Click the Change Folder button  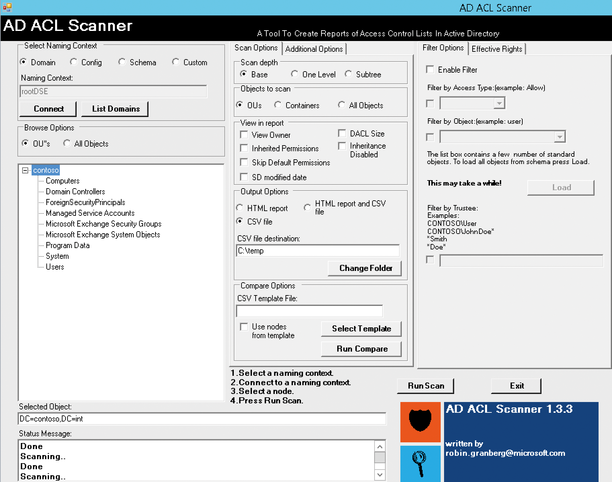coord(365,268)
